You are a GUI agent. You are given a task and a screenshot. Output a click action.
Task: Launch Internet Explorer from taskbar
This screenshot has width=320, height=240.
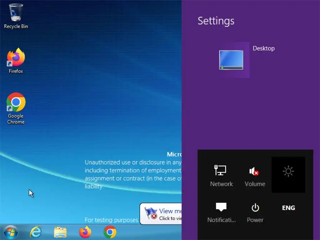36,232
